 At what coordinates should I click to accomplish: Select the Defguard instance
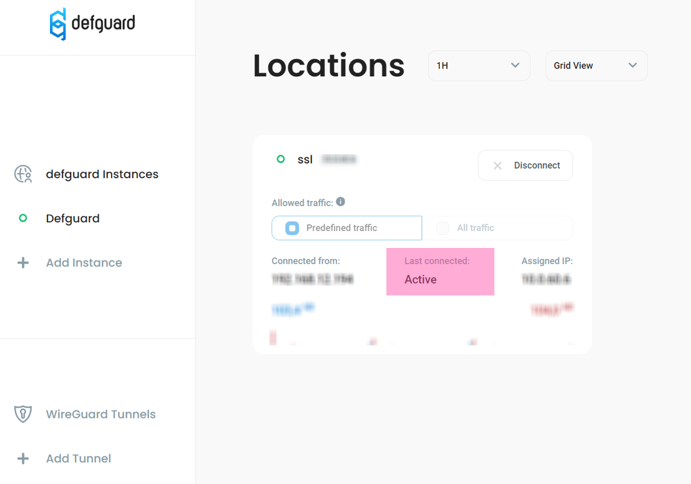tap(72, 218)
